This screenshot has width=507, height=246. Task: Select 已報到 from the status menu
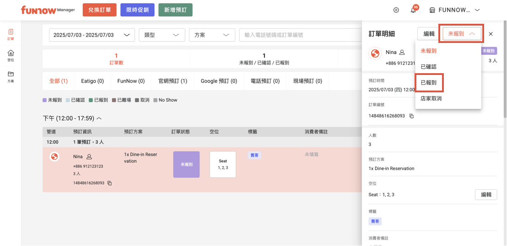(429, 83)
